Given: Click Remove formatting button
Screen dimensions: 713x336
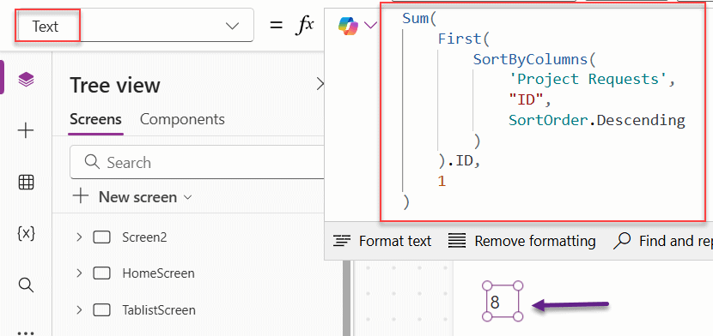Looking at the screenshot, I should pyautogui.click(x=521, y=241).
